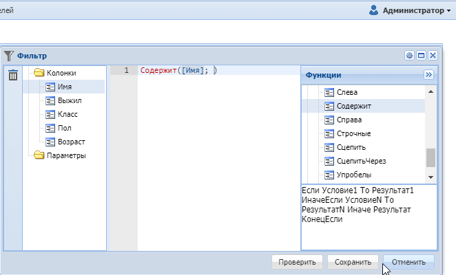Click the Сохранить button
Screen dimensions: 456x275
pyautogui.click(x=353, y=262)
